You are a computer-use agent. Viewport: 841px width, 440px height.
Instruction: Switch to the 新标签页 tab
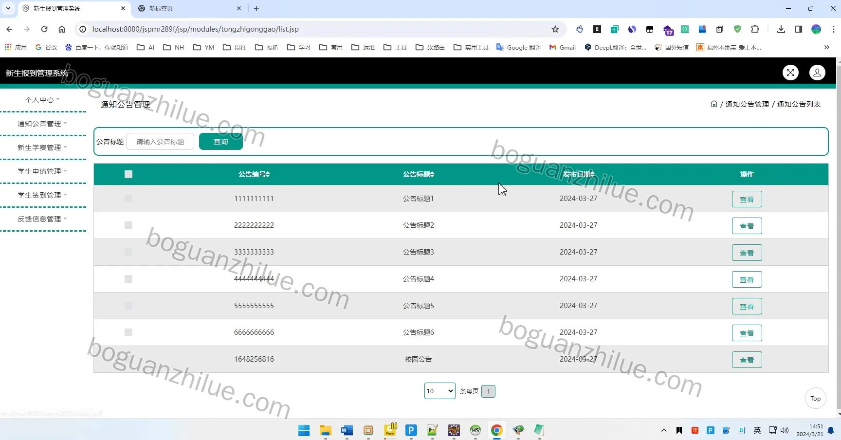(189, 8)
